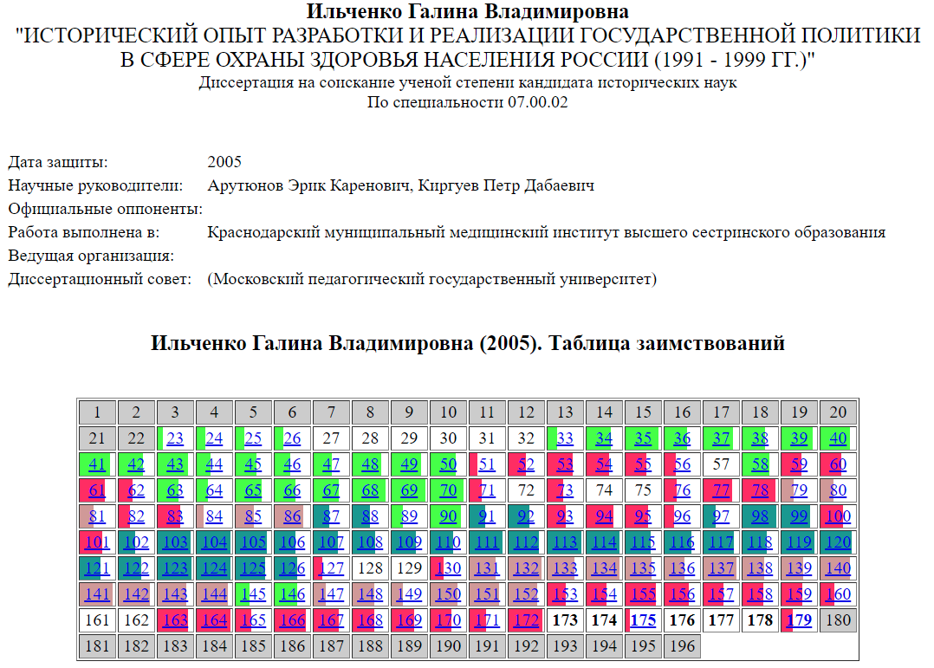The image size is (934, 668).
Task: Open page 100 link
Action: [x=838, y=516]
